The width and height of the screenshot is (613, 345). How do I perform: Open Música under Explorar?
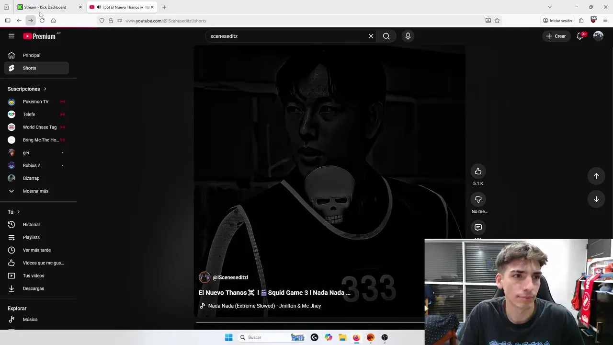(x=36, y=320)
